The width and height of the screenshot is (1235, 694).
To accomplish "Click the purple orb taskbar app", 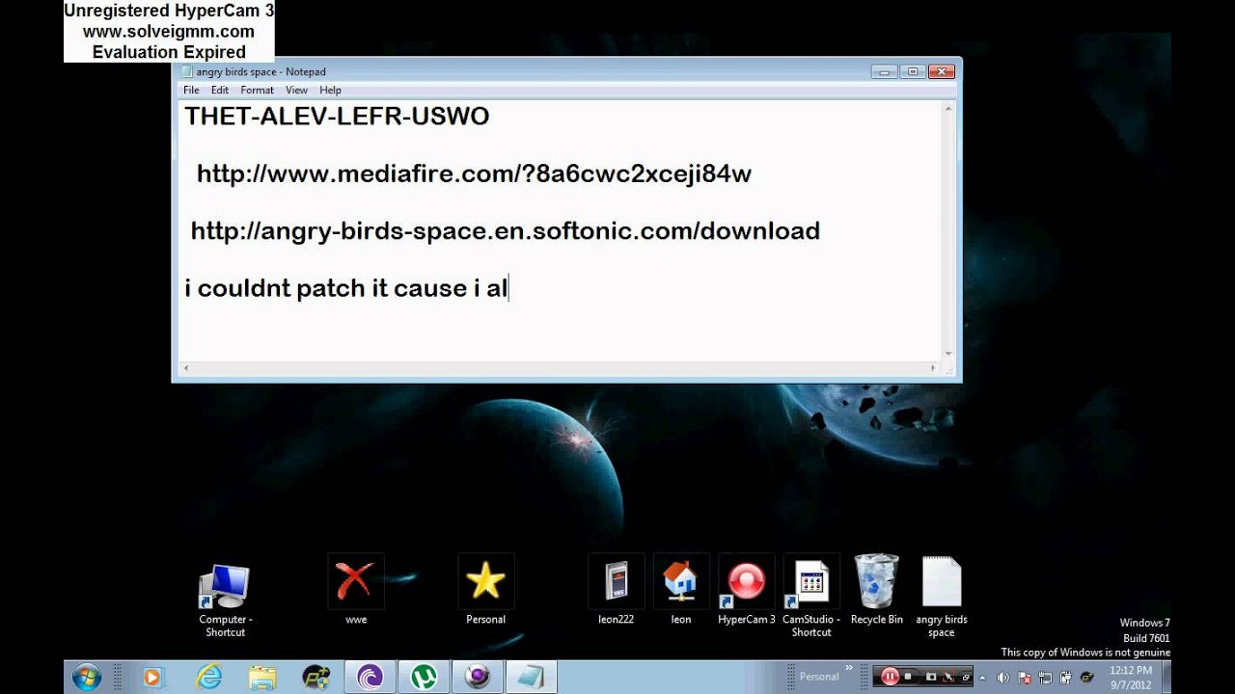I will tap(478, 677).
